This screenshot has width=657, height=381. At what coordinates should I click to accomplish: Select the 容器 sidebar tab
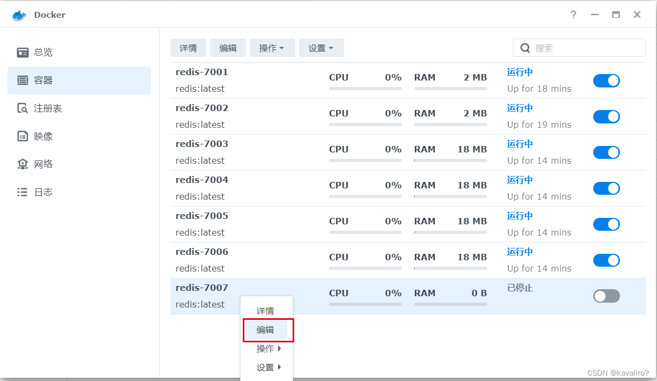pyautogui.click(x=79, y=80)
